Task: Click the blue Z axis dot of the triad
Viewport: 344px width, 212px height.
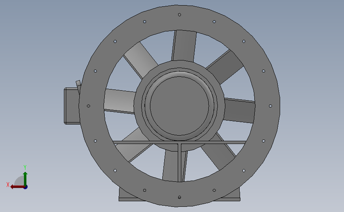Action: [x=25, y=187]
